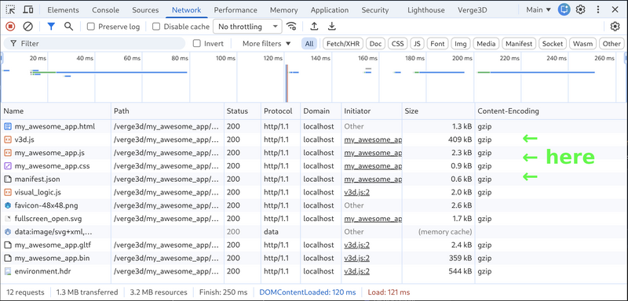Screen dimensions: 628x301
Task: Select the data:image/svg+xml request row
Action: pos(314,232)
